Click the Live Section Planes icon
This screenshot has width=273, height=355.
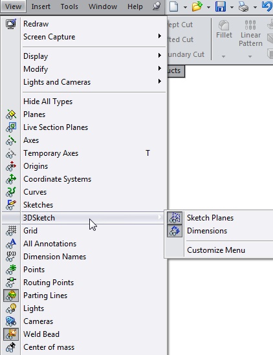point(11,127)
